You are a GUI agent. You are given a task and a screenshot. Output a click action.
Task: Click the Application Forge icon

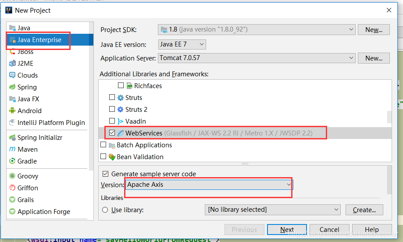tap(12, 211)
